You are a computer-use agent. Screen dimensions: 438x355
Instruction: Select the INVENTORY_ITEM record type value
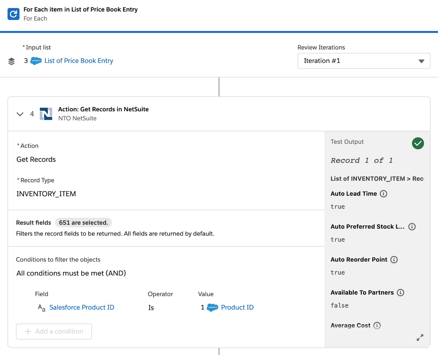(46, 194)
